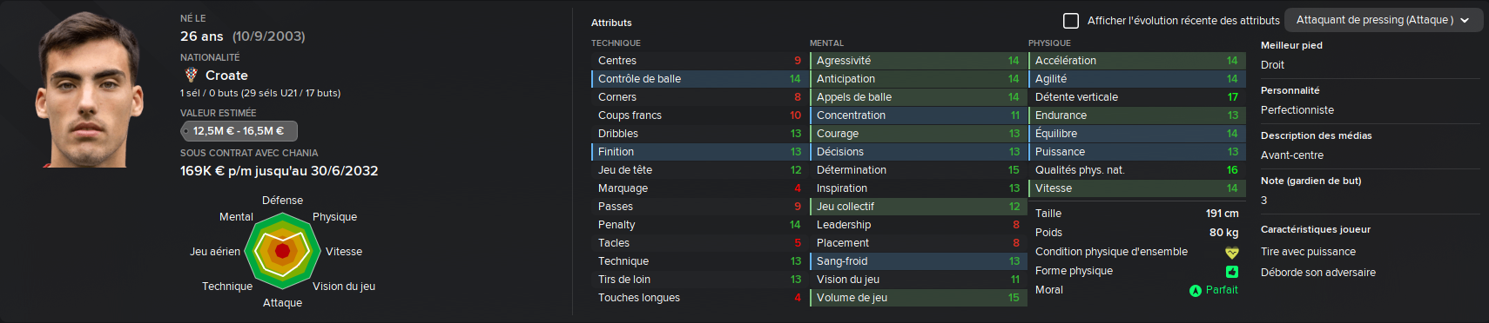Click the 12,5M € - 16,5M € value button
1489x323 pixels.
coord(239,131)
